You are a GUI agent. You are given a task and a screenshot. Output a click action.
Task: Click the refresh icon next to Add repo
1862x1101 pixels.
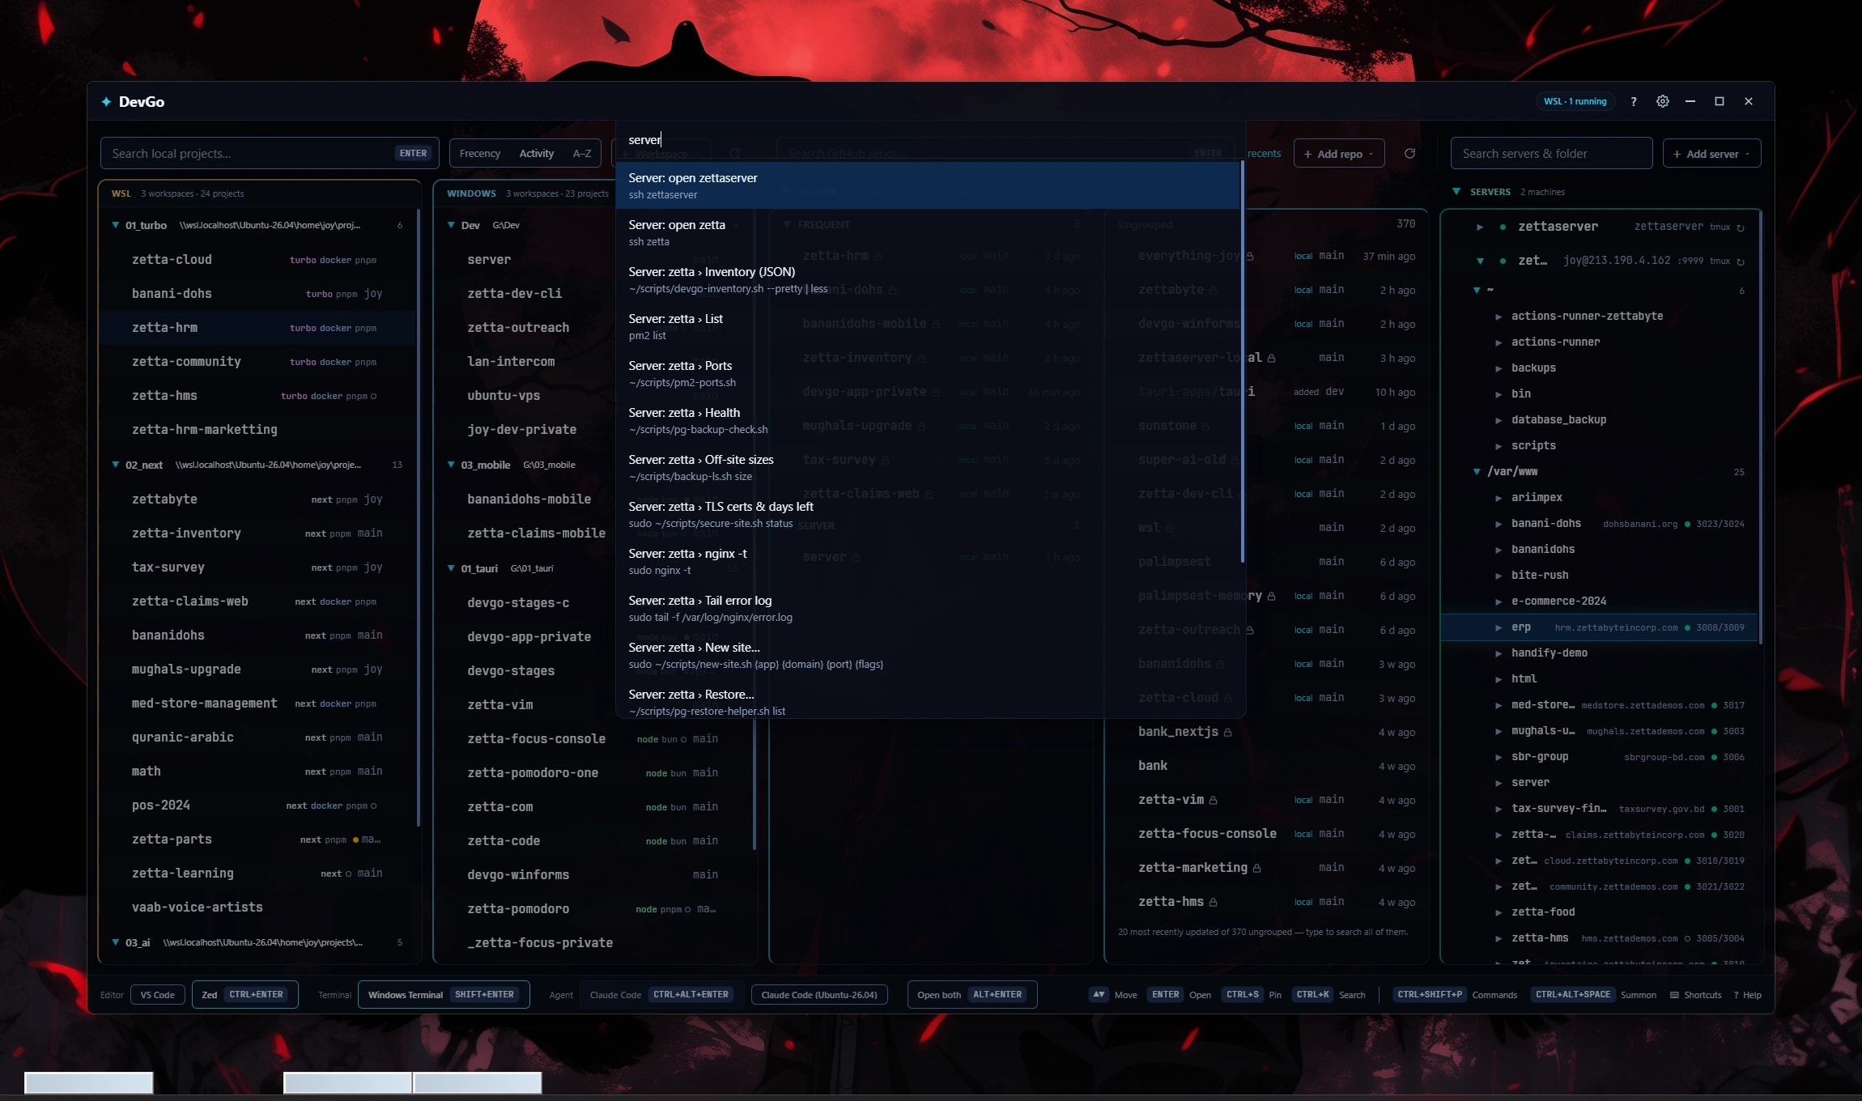tap(1409, 153)
